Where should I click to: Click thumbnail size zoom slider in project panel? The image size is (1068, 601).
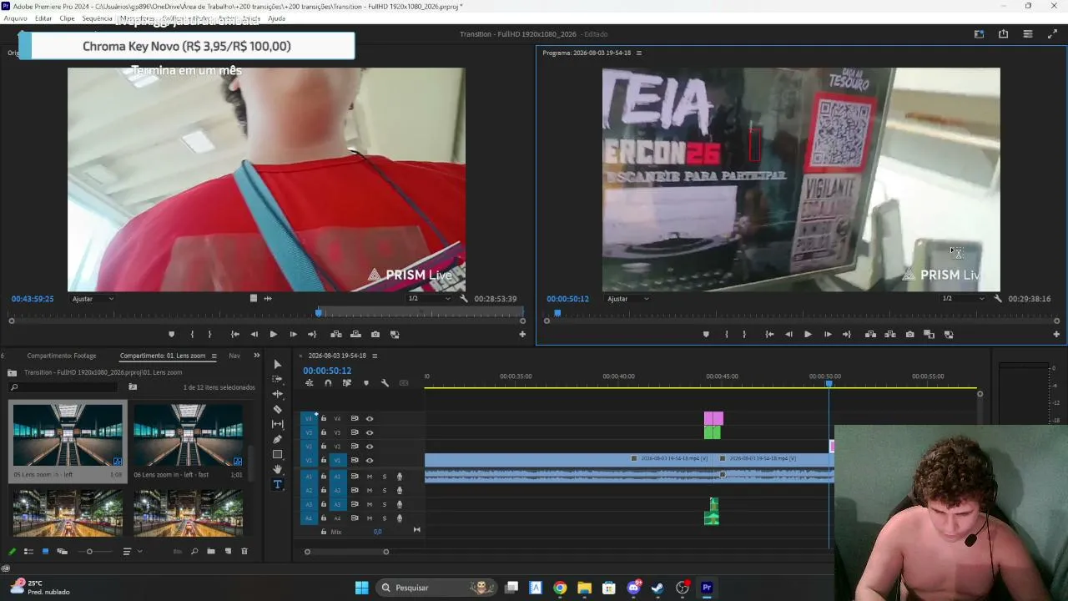coord(89,552)
